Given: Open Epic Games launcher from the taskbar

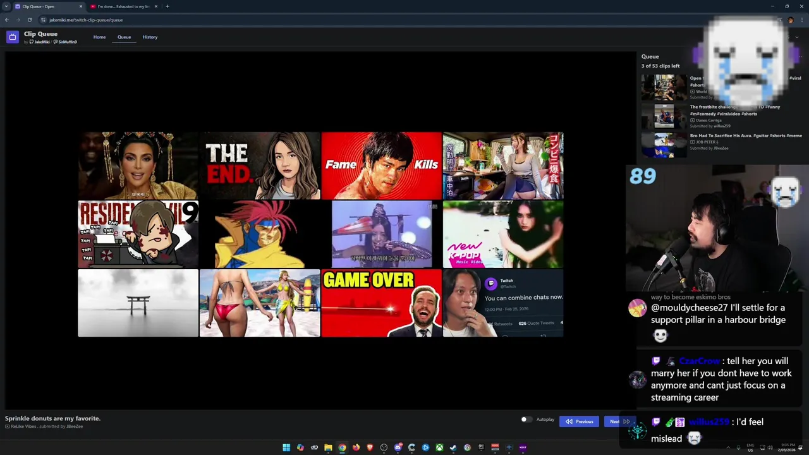Looking at the screenshot, I should (x=481, y=447).
